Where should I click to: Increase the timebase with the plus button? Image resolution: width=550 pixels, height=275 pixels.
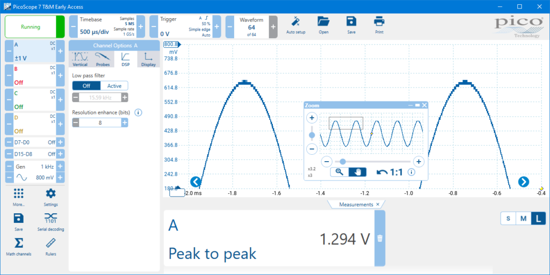point(141,27)
